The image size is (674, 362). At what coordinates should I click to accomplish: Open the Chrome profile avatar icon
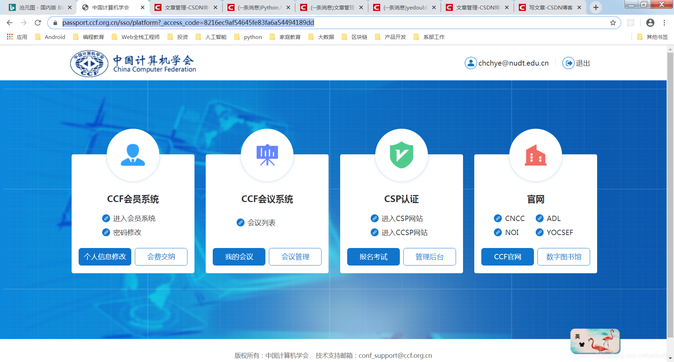[650, 23]
